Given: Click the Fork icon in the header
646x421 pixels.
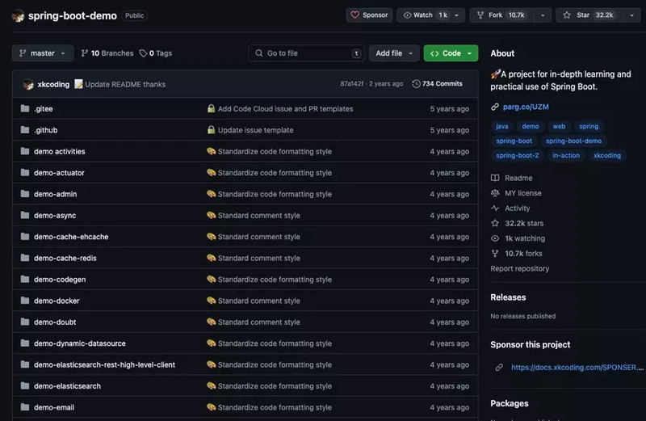Looking at the screenshot, I should click(x=480, y=15).
